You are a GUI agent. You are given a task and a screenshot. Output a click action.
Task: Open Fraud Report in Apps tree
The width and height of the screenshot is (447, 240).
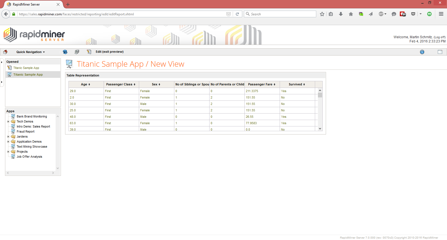tap(25, 131)
